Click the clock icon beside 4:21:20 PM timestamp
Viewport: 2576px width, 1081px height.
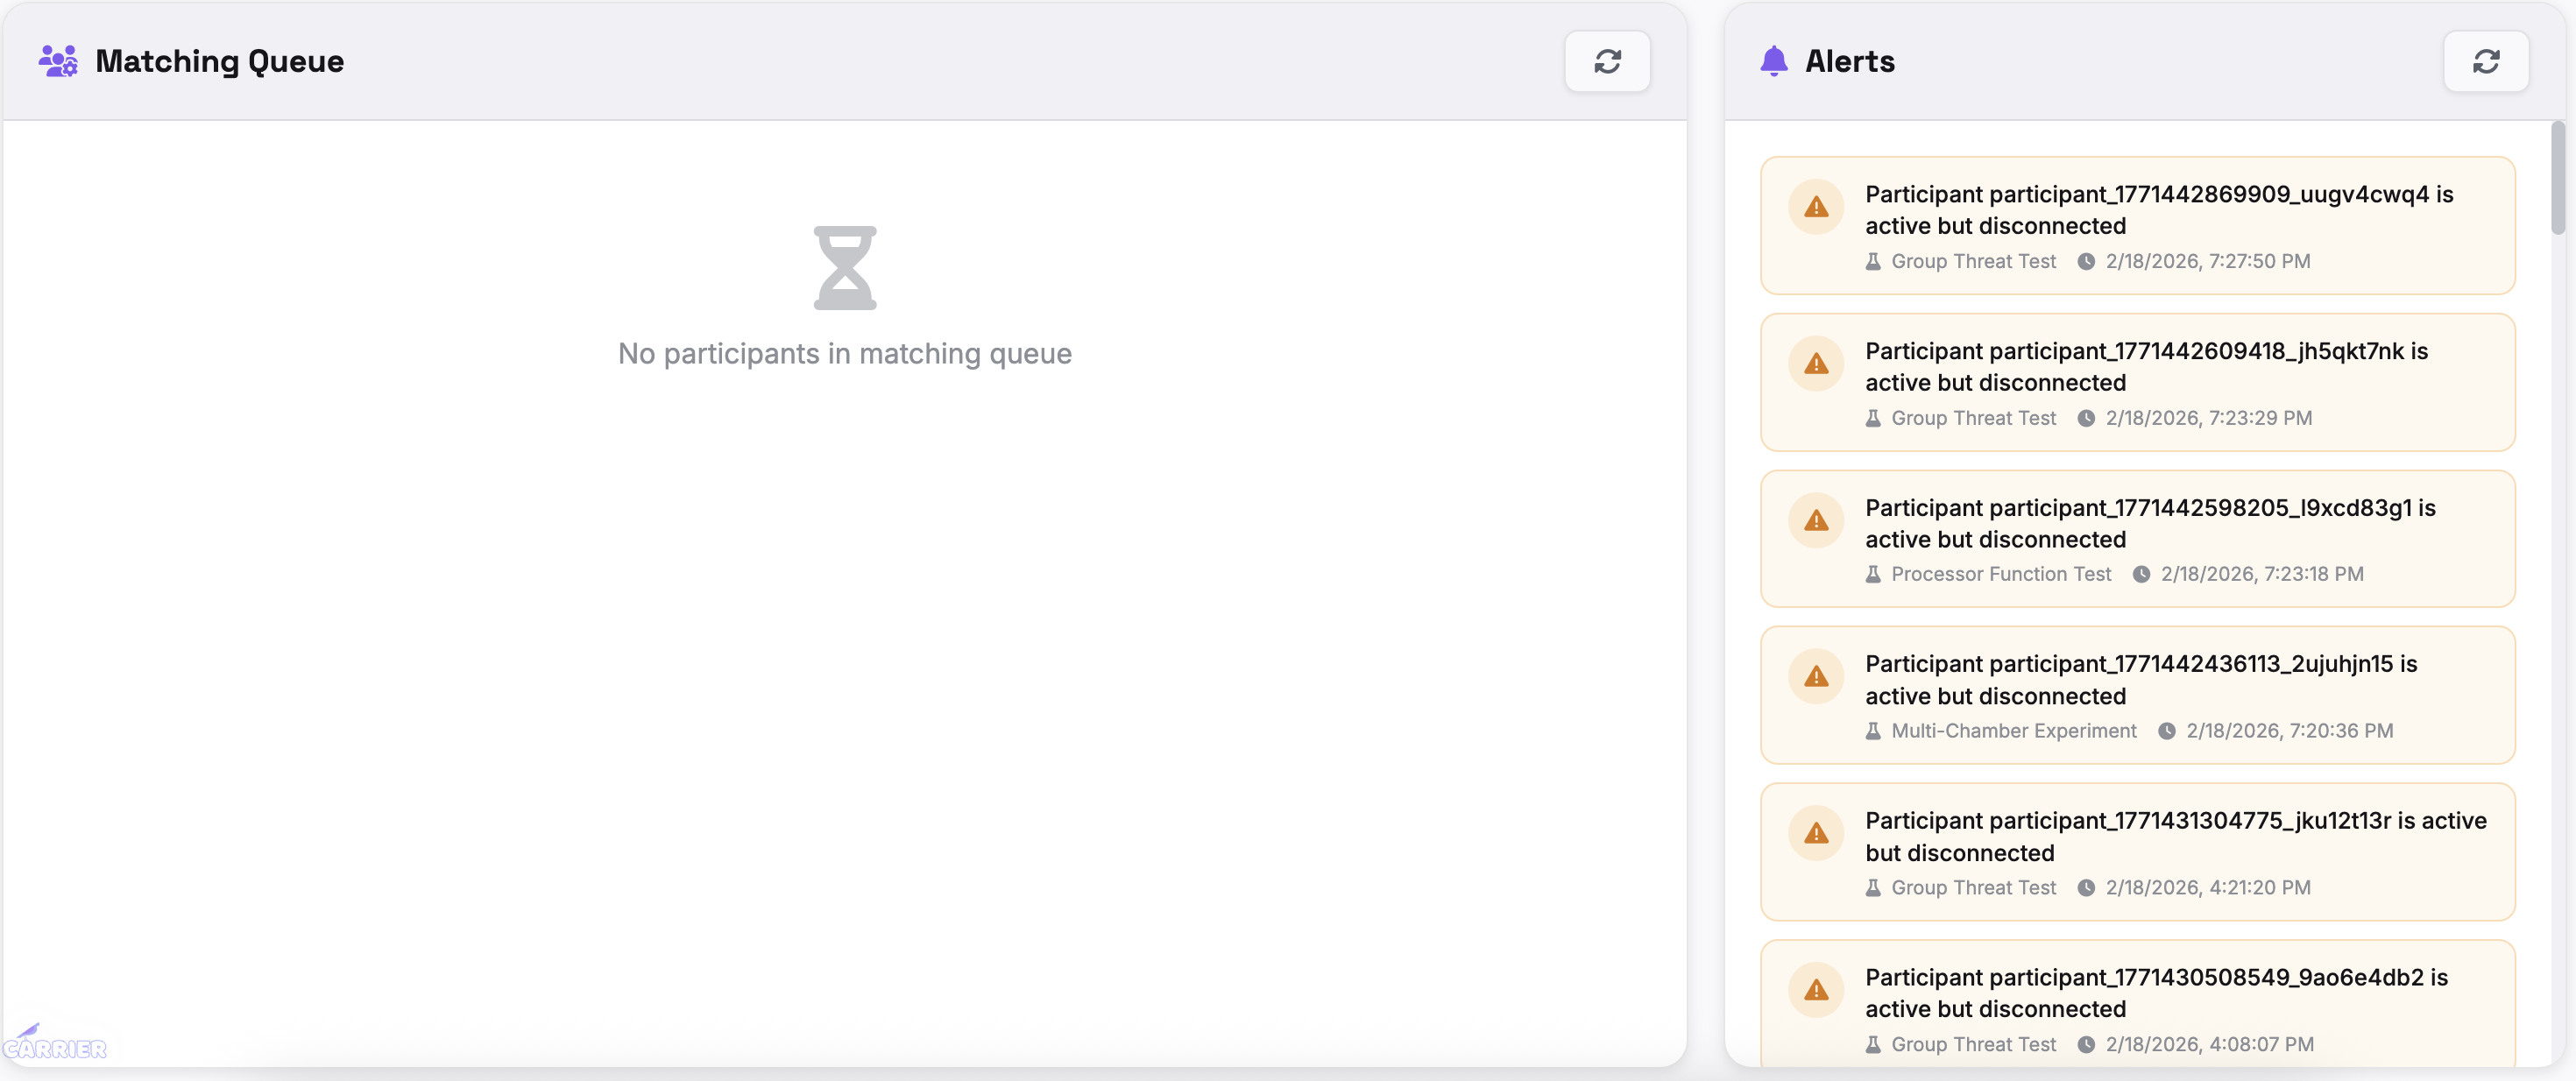pyautogui.click(x=2086, y=887)
